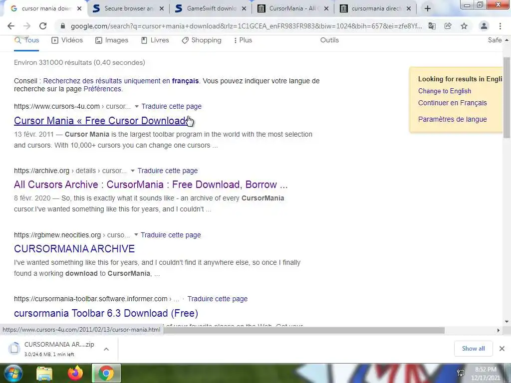
Task: Open 'cursormania Toolbar 6.3 Download (Free)' result
Action: 106,313
